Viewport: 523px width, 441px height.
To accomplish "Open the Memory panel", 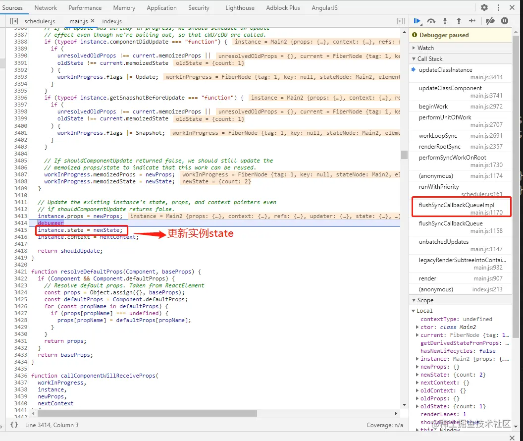I will click(124, 7).
